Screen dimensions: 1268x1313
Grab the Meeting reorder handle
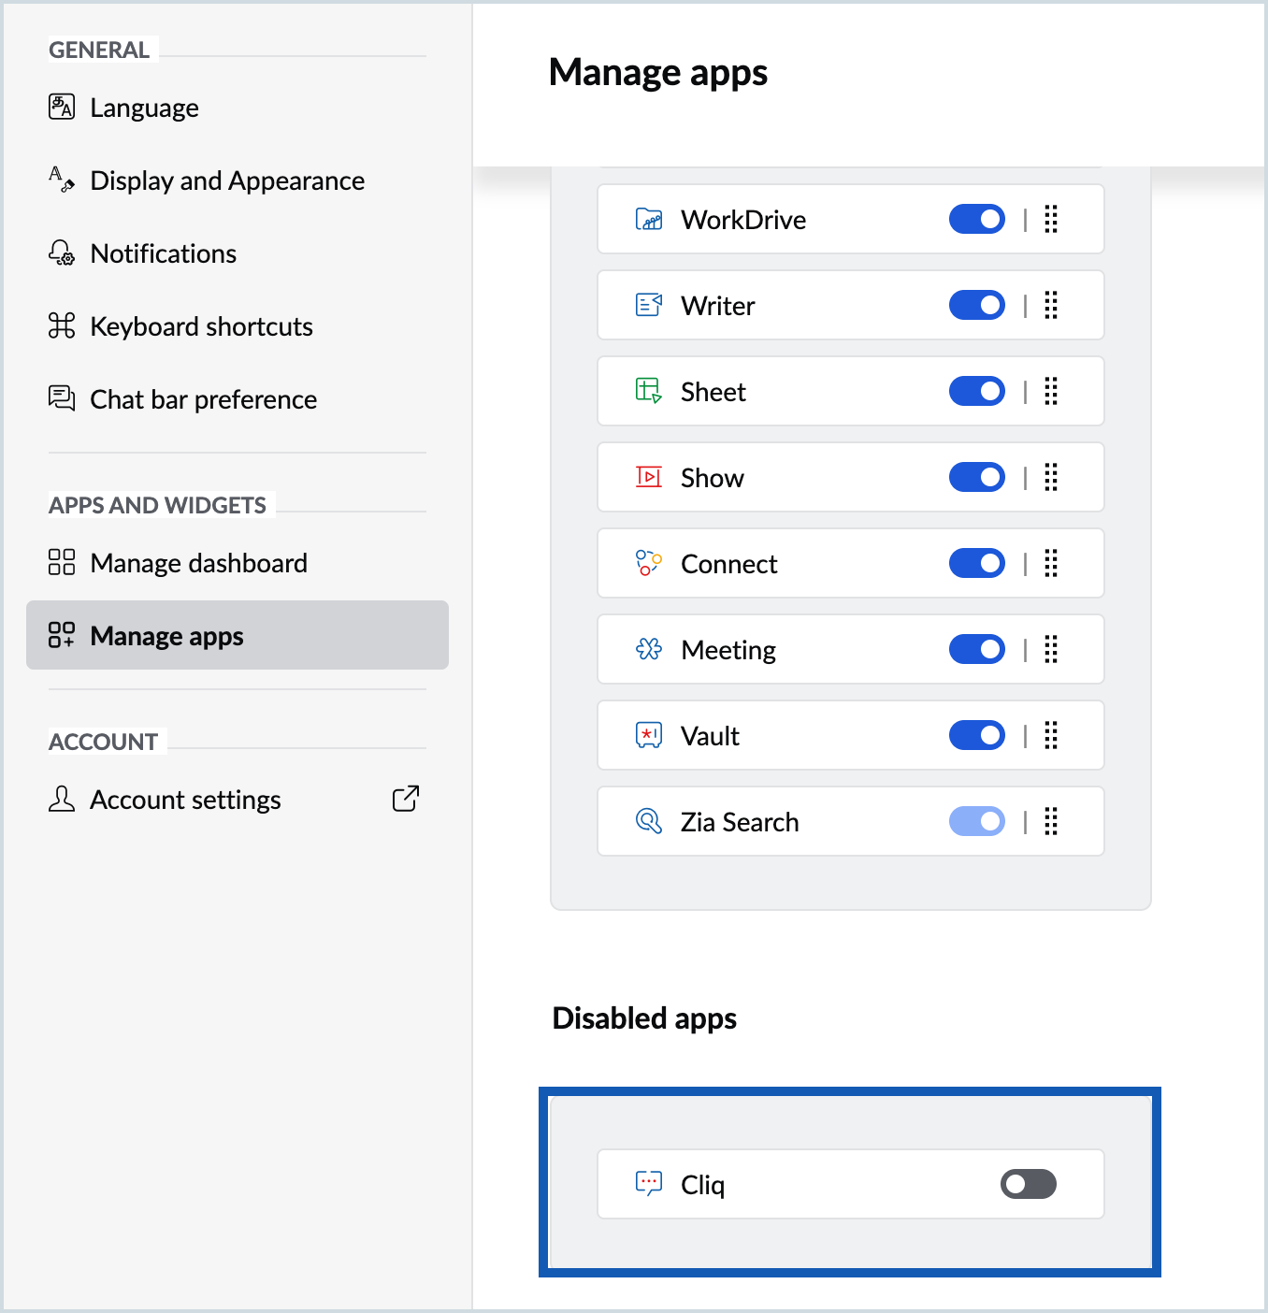coord(1051,649)
